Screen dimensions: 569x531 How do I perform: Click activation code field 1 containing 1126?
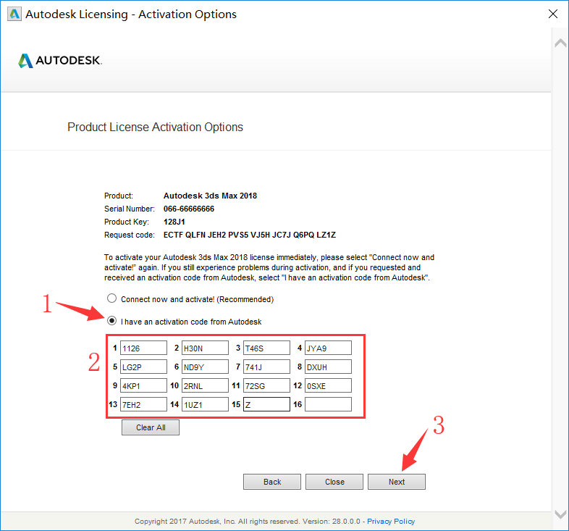coord(143,348)
